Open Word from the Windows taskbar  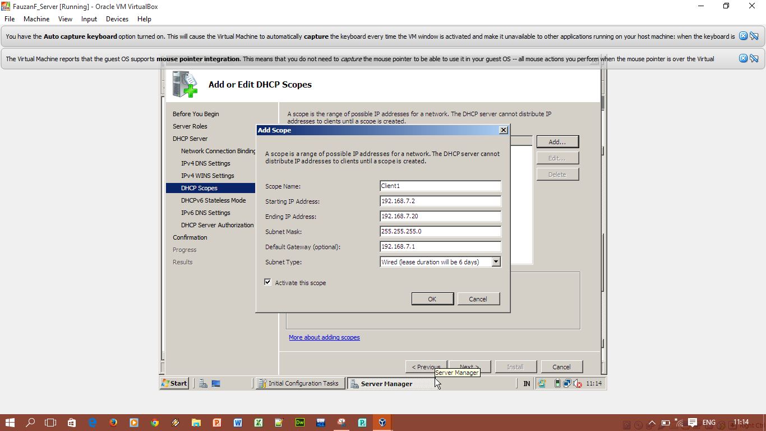(x=237, y=422)
